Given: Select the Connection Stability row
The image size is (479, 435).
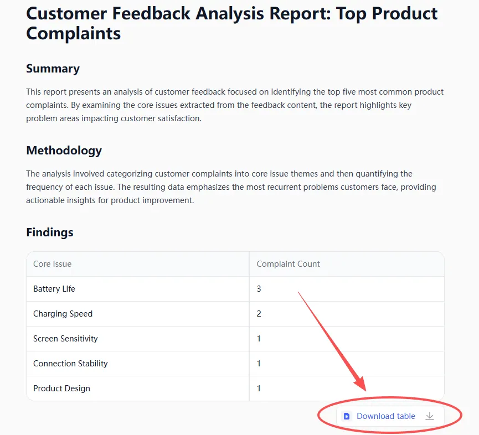Looking at the screenshot, I should pyautogui.click(x=70, y=363).
